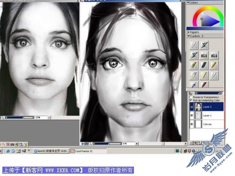
Task: Select the green and yellow pencil variant
Action: (194, 65)
